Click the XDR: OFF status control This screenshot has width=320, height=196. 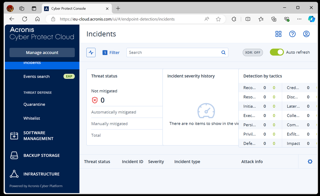click(253, 52)
